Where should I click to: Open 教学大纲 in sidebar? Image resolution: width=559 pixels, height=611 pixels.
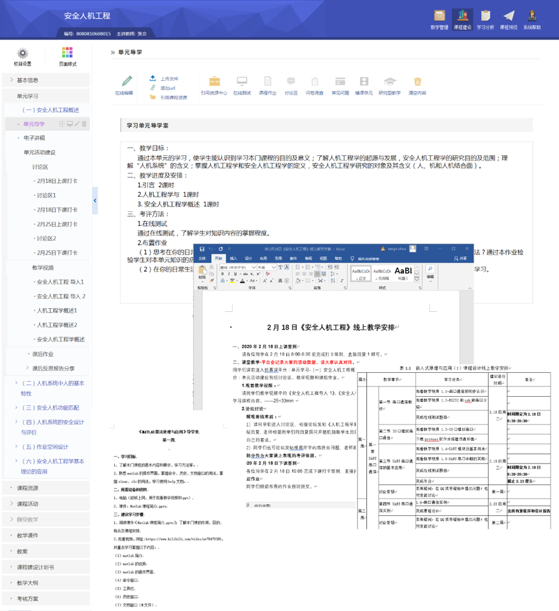click(x=28, y=583)
